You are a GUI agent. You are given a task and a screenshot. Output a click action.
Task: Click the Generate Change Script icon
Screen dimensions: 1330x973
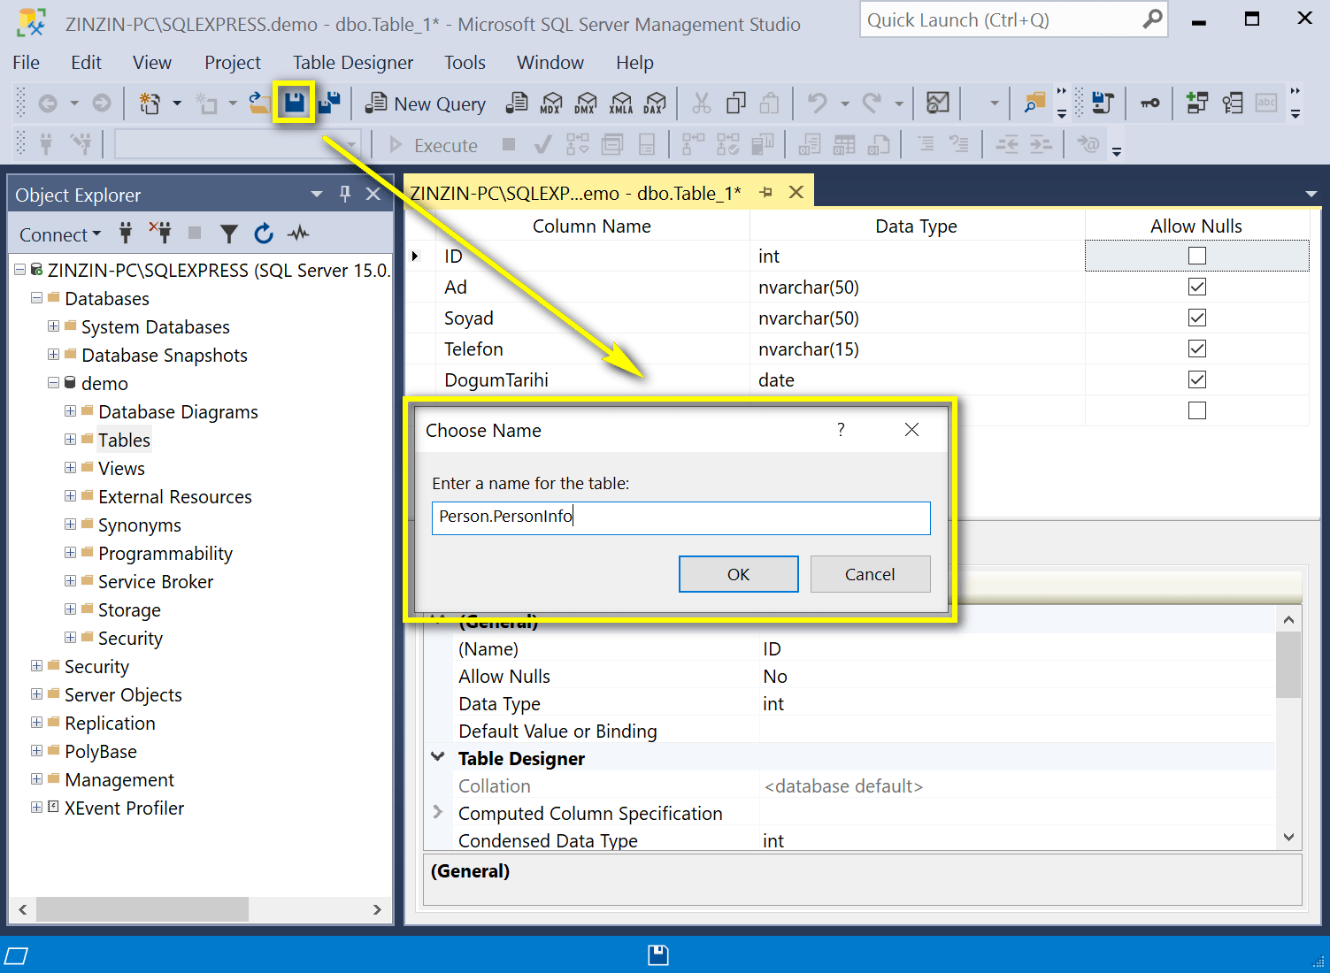1103,103
